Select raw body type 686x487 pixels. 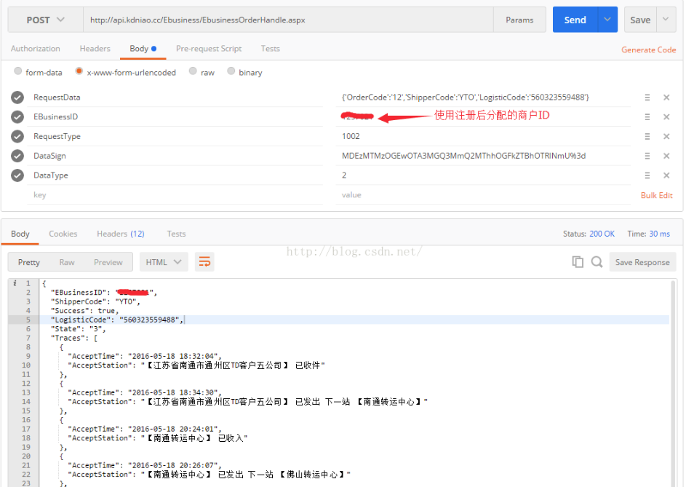pos(193,71)
